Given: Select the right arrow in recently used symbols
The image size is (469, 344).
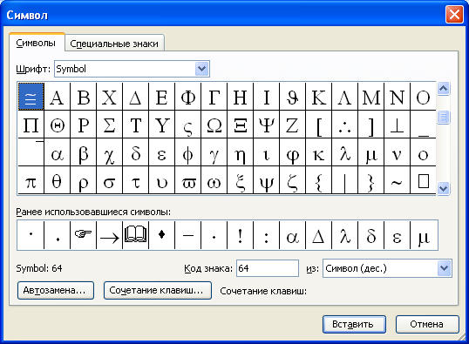Looking at the screenshot, I should click(110, 235).
